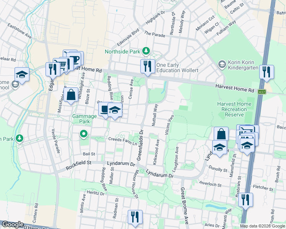Image resolution: width=286 pixels, height=229 pixels.
Task: Open the graduation cap marker at the far left edge
Action: tap(22, 75)
